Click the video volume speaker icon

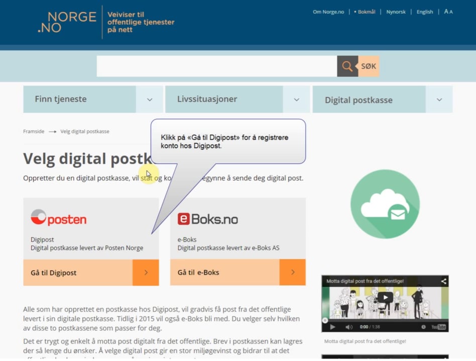[x=349, y=327]
